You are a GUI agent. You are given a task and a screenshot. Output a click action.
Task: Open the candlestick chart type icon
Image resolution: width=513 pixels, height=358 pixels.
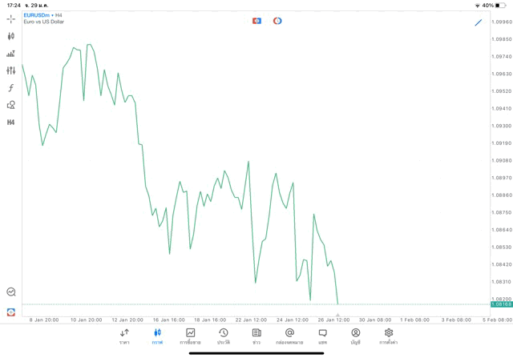pos(11,36)
